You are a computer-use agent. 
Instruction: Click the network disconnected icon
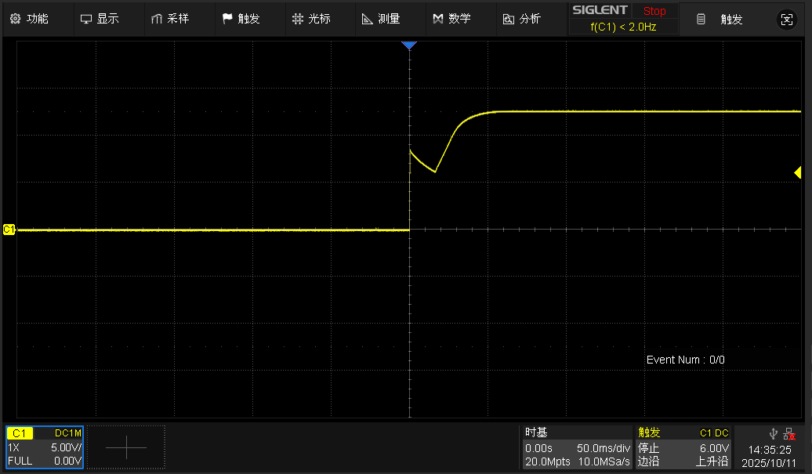click(789, 433)
